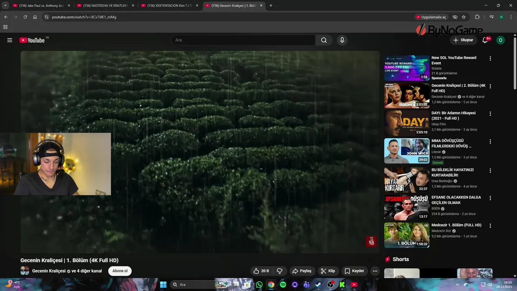Open more actions for EFSANE OLACAKKEN video
The image size is (517, 291).
pos(490,198)
